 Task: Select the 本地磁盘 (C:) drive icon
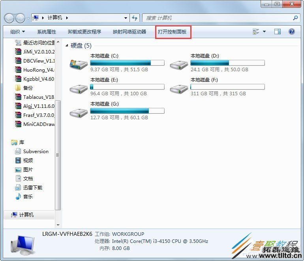(79, 65)
